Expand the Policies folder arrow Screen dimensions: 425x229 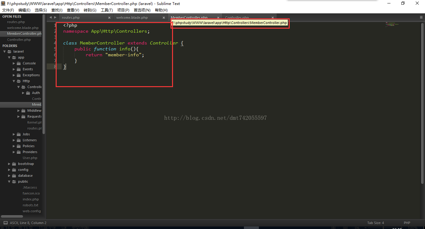(14, 146)
